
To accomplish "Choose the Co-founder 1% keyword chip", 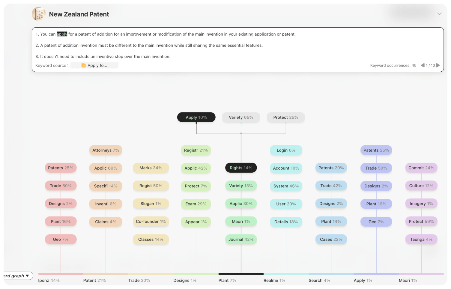I will tap(151, 222).
